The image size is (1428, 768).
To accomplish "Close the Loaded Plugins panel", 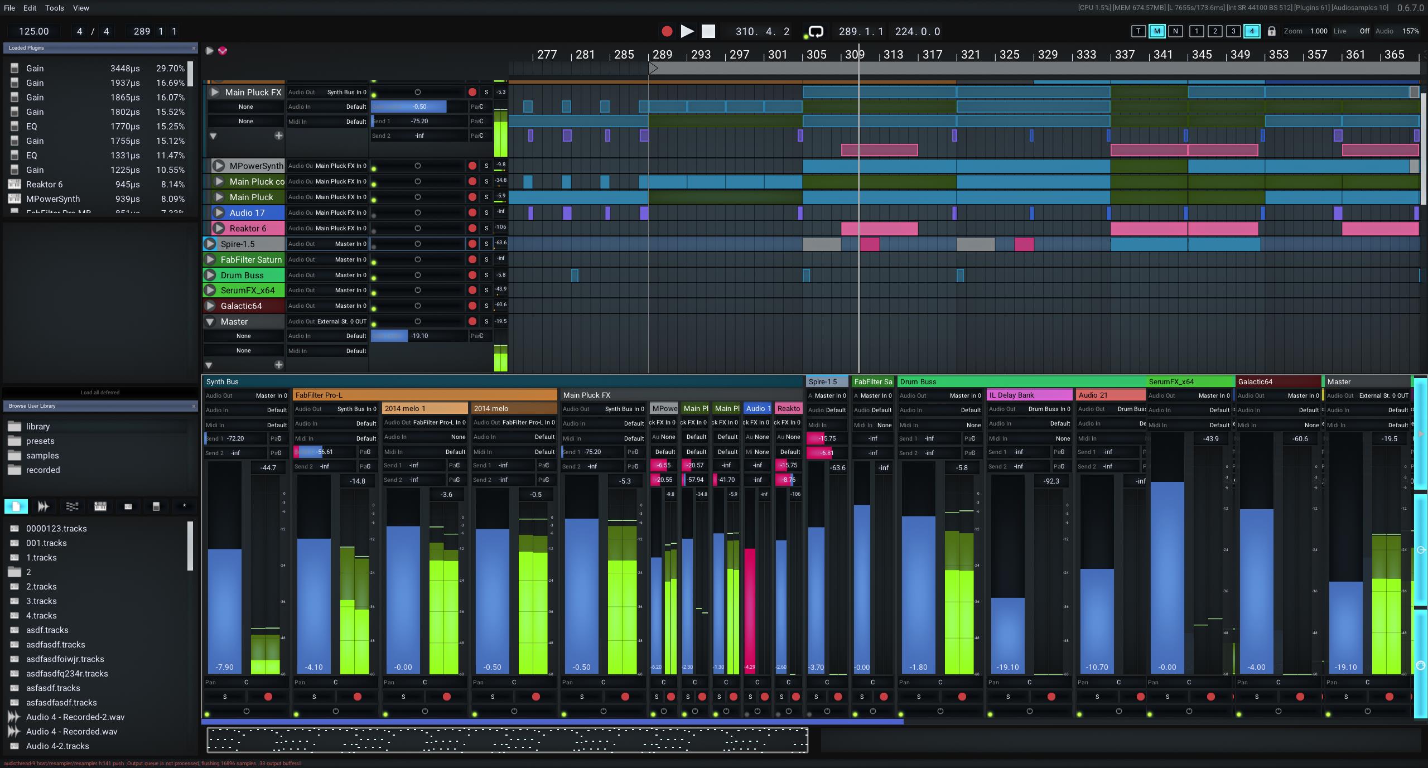I will (x=194, y=48).
